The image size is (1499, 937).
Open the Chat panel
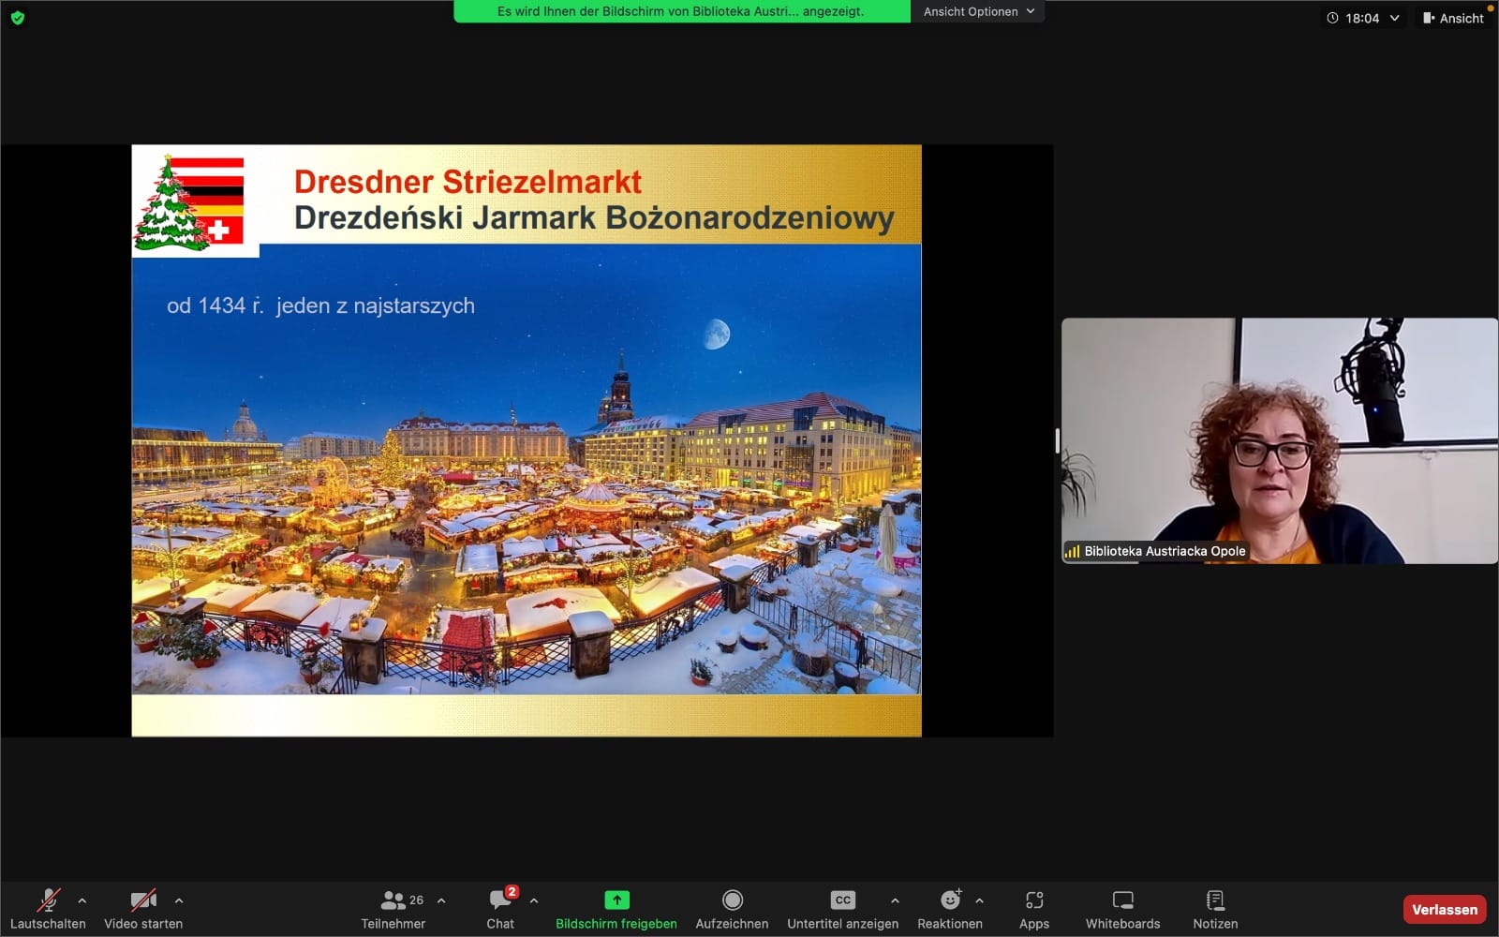pyautogui.click(x=500, y=909)
